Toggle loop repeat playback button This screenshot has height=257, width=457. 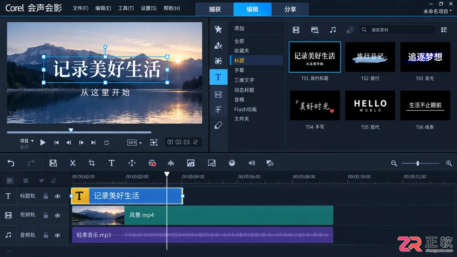pyautogui.click(x=107, y=143)
